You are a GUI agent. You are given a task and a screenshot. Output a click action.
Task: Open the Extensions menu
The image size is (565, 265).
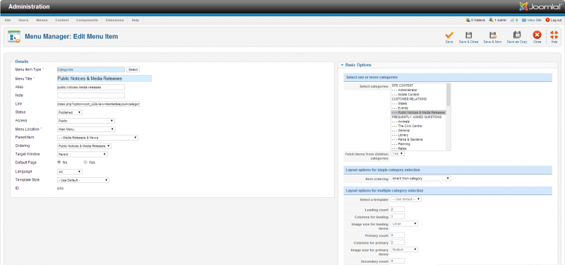(114, 20)
